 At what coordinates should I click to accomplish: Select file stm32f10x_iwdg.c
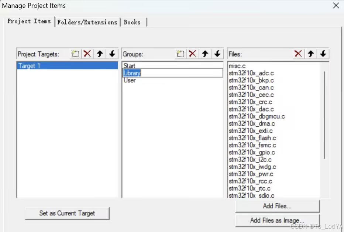pos(252,167)
